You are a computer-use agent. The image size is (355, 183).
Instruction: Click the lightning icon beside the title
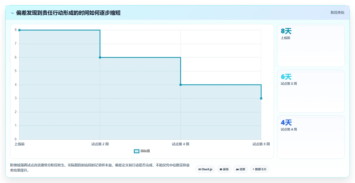(12, 13)
